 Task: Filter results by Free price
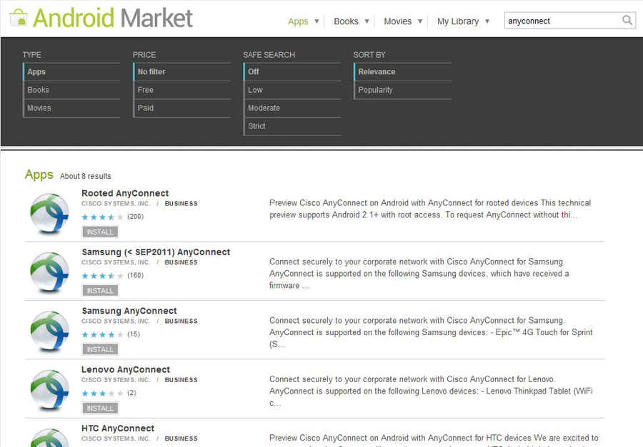click(x=182, y=90)
